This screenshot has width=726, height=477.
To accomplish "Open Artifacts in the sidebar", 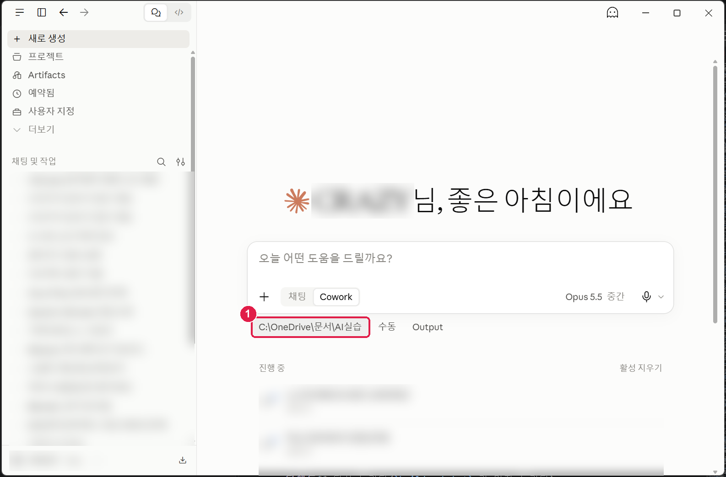I will [x=98, y=75].
